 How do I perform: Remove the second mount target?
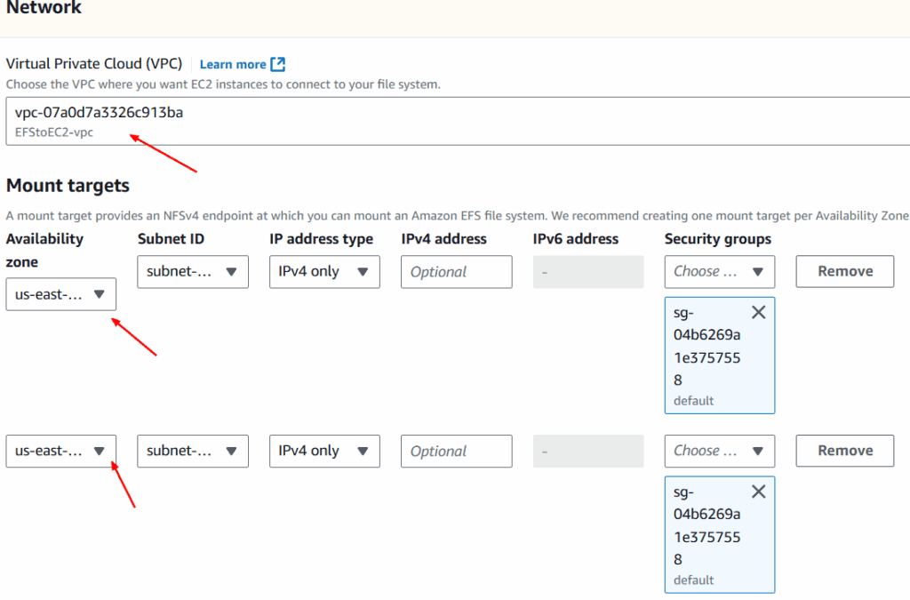845,451
